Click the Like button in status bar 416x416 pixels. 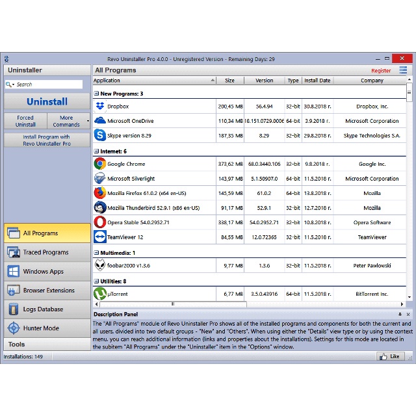coord(391,356)
